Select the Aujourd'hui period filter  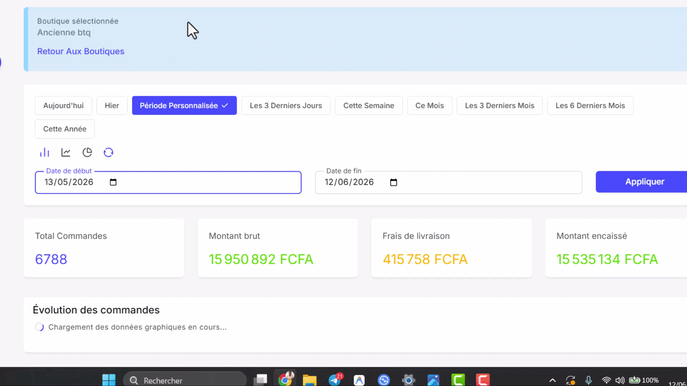(63, 106)
